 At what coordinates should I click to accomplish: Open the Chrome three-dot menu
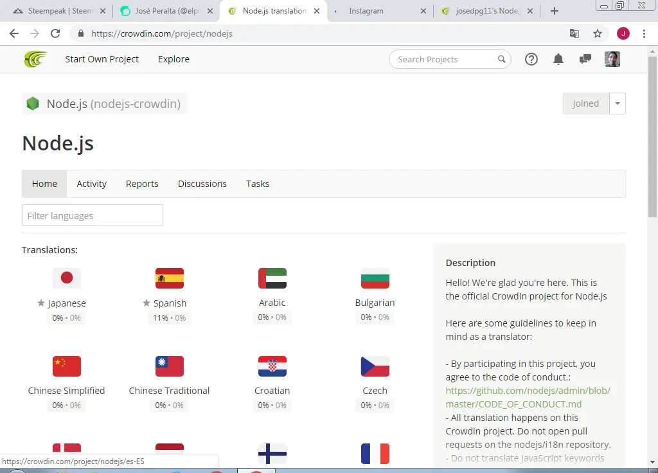(644, 33)
